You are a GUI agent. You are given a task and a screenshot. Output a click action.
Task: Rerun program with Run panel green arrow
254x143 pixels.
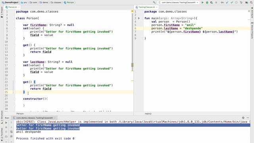coord(6,123)
